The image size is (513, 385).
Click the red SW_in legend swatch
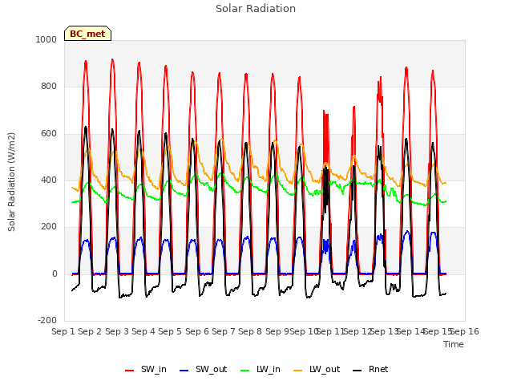130,371
